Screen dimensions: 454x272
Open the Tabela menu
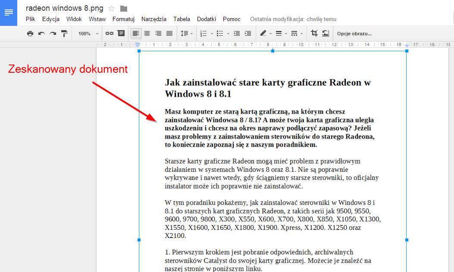point(182,19)
